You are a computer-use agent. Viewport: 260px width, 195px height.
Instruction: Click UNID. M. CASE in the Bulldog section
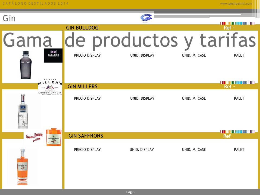coord(194,55)
